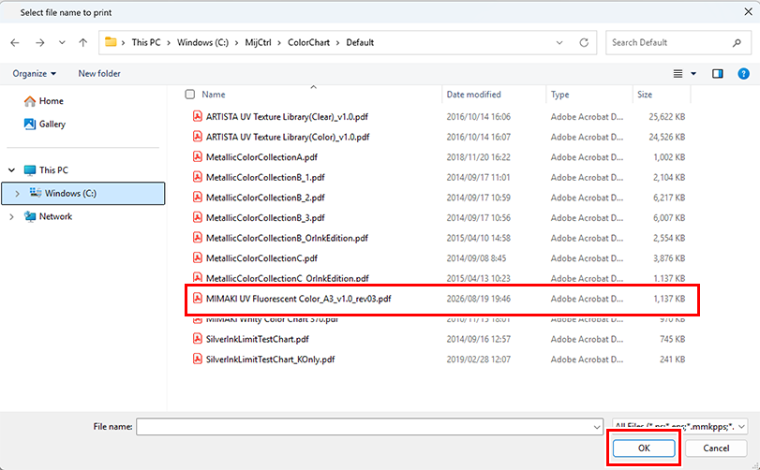This screenshot has height=470, width=760.
Task: Click the 25,622 KB size cell
Action: click(667, 117)
